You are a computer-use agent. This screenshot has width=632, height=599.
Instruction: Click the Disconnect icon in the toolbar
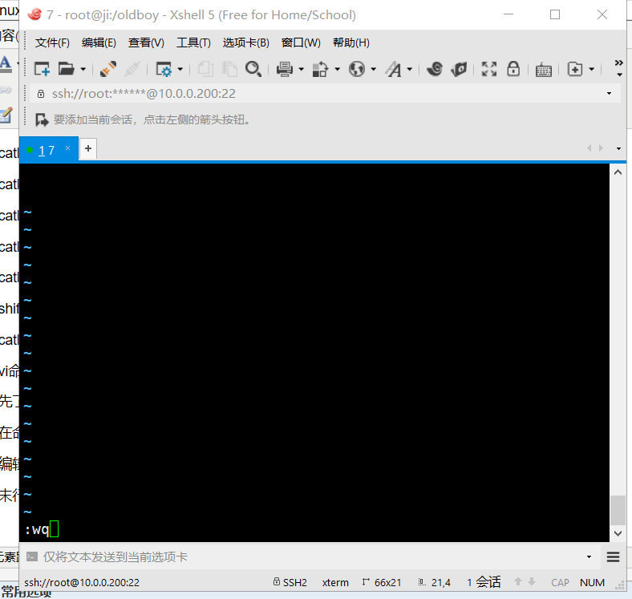point(108,69)
